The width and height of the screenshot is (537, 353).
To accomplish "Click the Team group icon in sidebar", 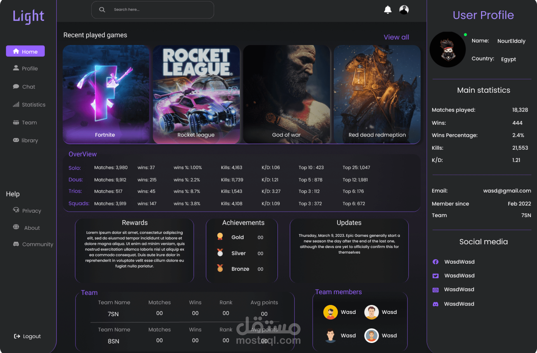I will (16, 122).
